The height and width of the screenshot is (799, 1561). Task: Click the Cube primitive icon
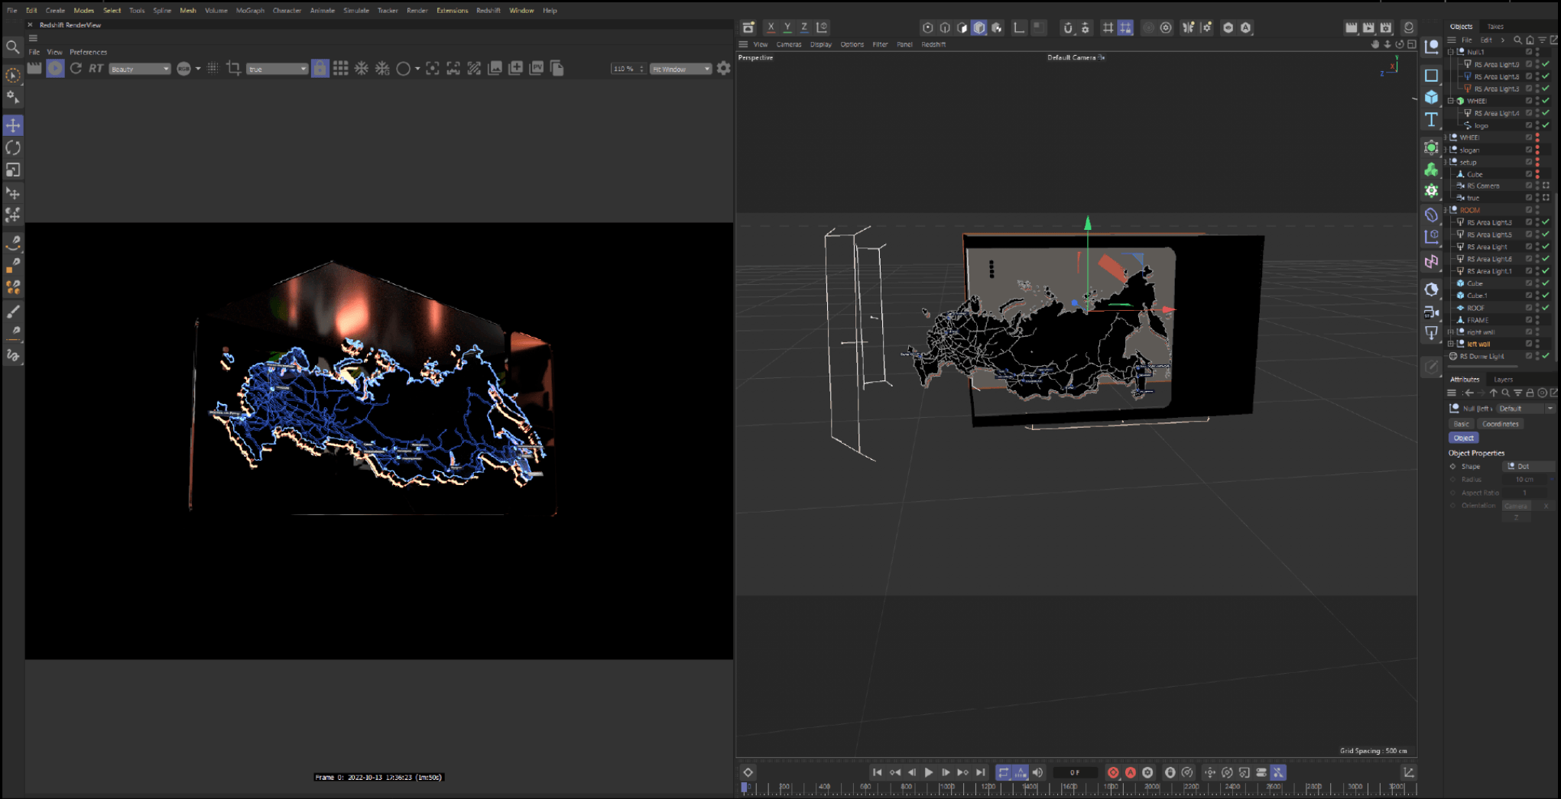1431,98
